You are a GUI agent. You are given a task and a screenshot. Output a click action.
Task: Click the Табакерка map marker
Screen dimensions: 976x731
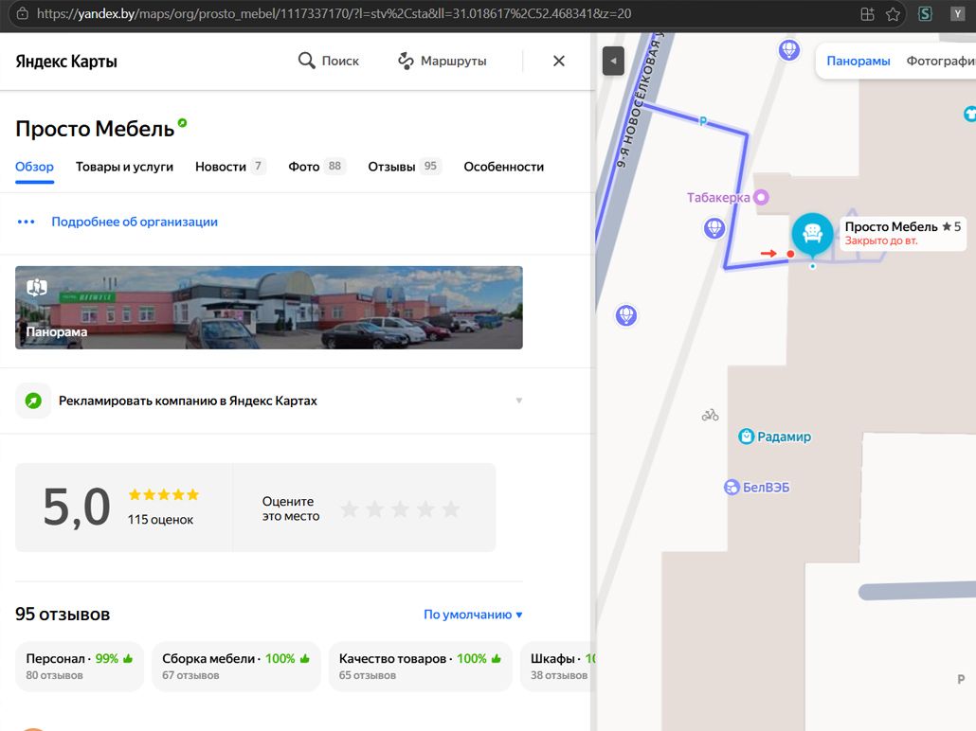click(x=761, y=197)
